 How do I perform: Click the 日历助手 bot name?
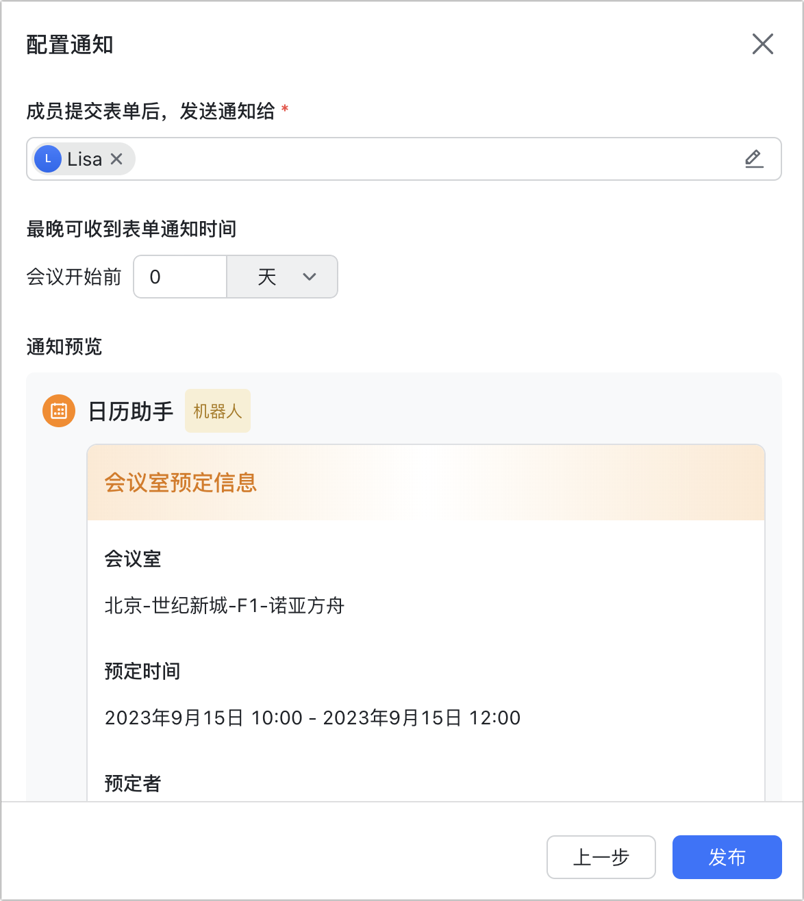point(131,411)
